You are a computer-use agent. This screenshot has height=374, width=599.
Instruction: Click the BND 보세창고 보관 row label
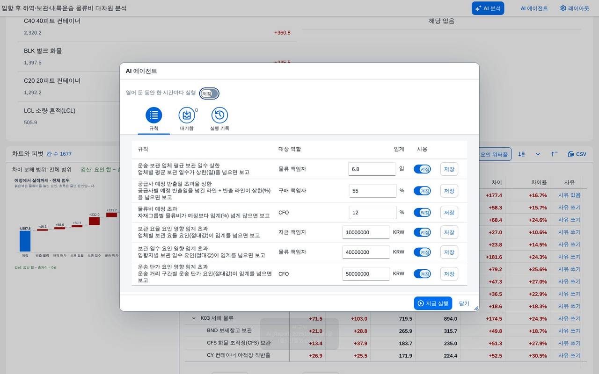[229, 331]
